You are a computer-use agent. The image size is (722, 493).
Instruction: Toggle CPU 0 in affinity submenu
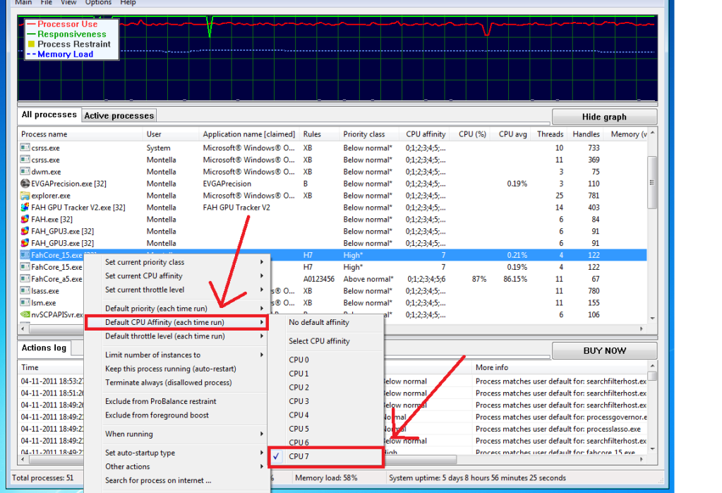click(x=299, y=360)
